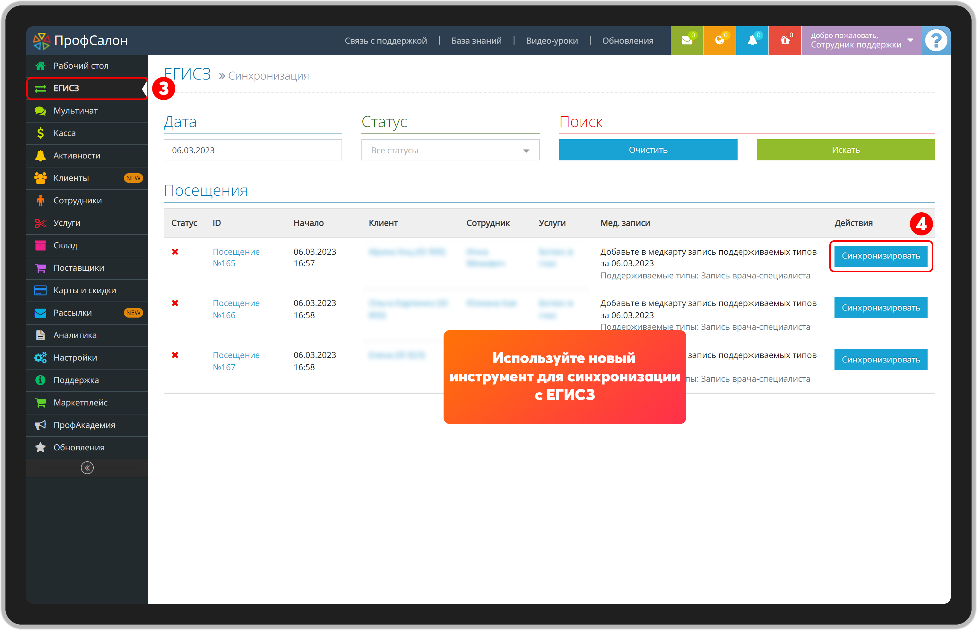This screenshot has width=977, height=630.
Task: Click the Активности bell icon
Action: point(40,156)
